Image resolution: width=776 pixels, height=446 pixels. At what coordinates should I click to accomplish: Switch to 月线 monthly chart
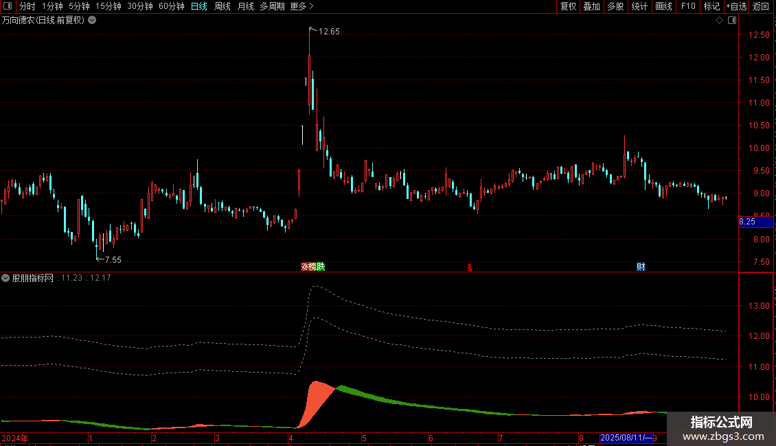(245, 6)
